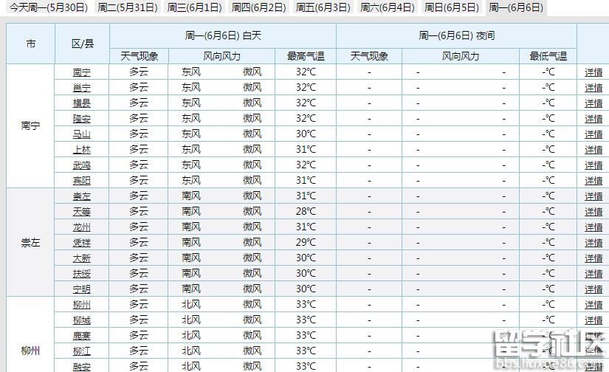609x372 pixels.
Task: Open the 扶绥 county link
Action: tap(81, 274)
